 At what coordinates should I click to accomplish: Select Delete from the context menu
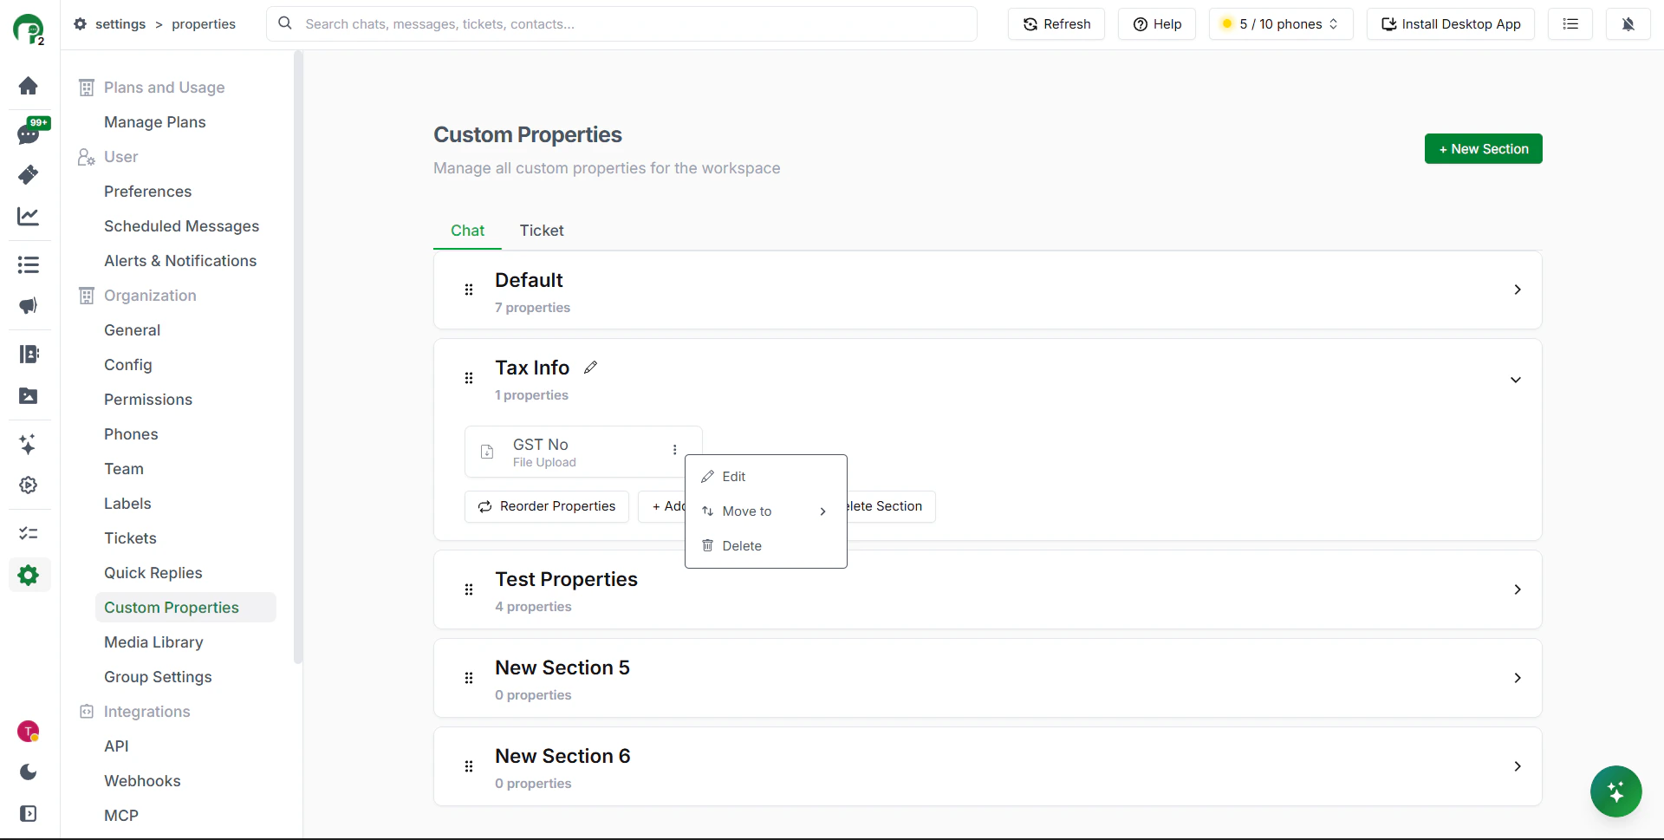tap(741, 546)
